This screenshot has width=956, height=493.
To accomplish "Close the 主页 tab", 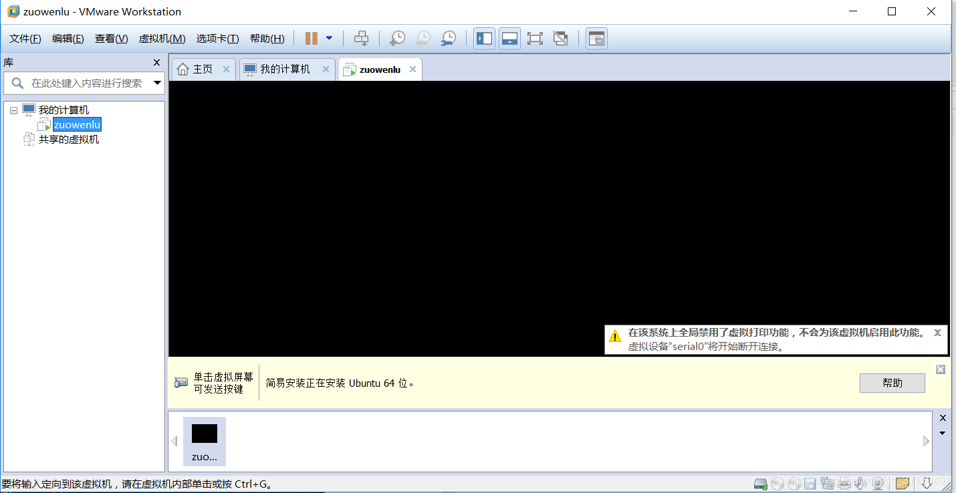I will pos(226,69).
